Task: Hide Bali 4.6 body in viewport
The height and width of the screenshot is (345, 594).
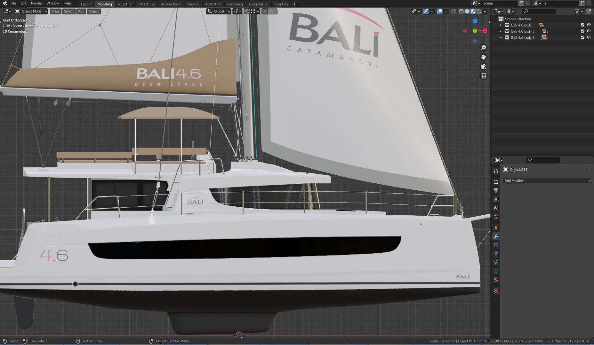Action: tap(589, 25)
